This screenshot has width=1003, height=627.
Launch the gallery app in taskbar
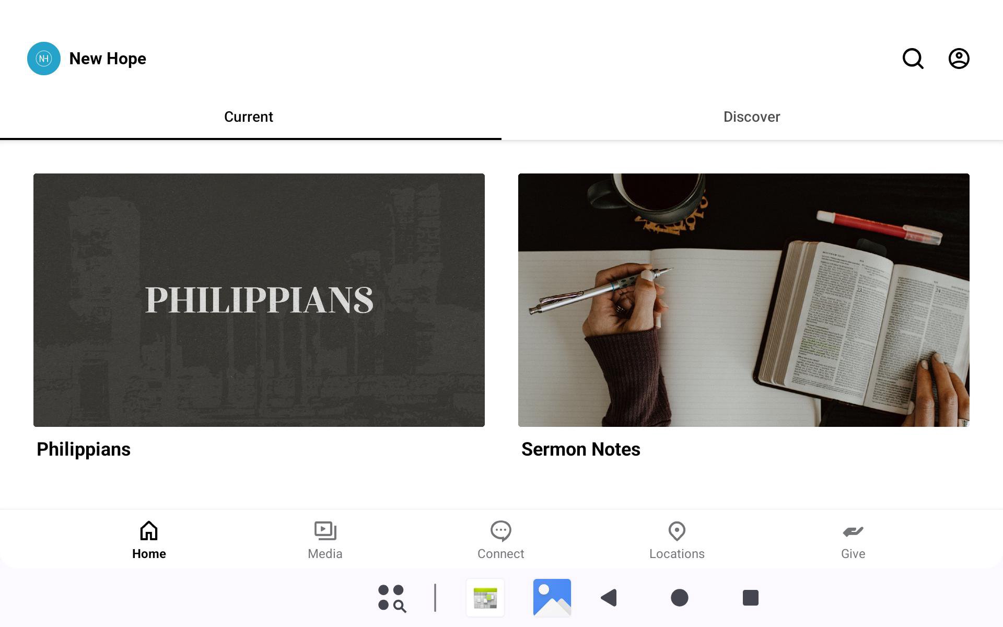tap(552, 598)
